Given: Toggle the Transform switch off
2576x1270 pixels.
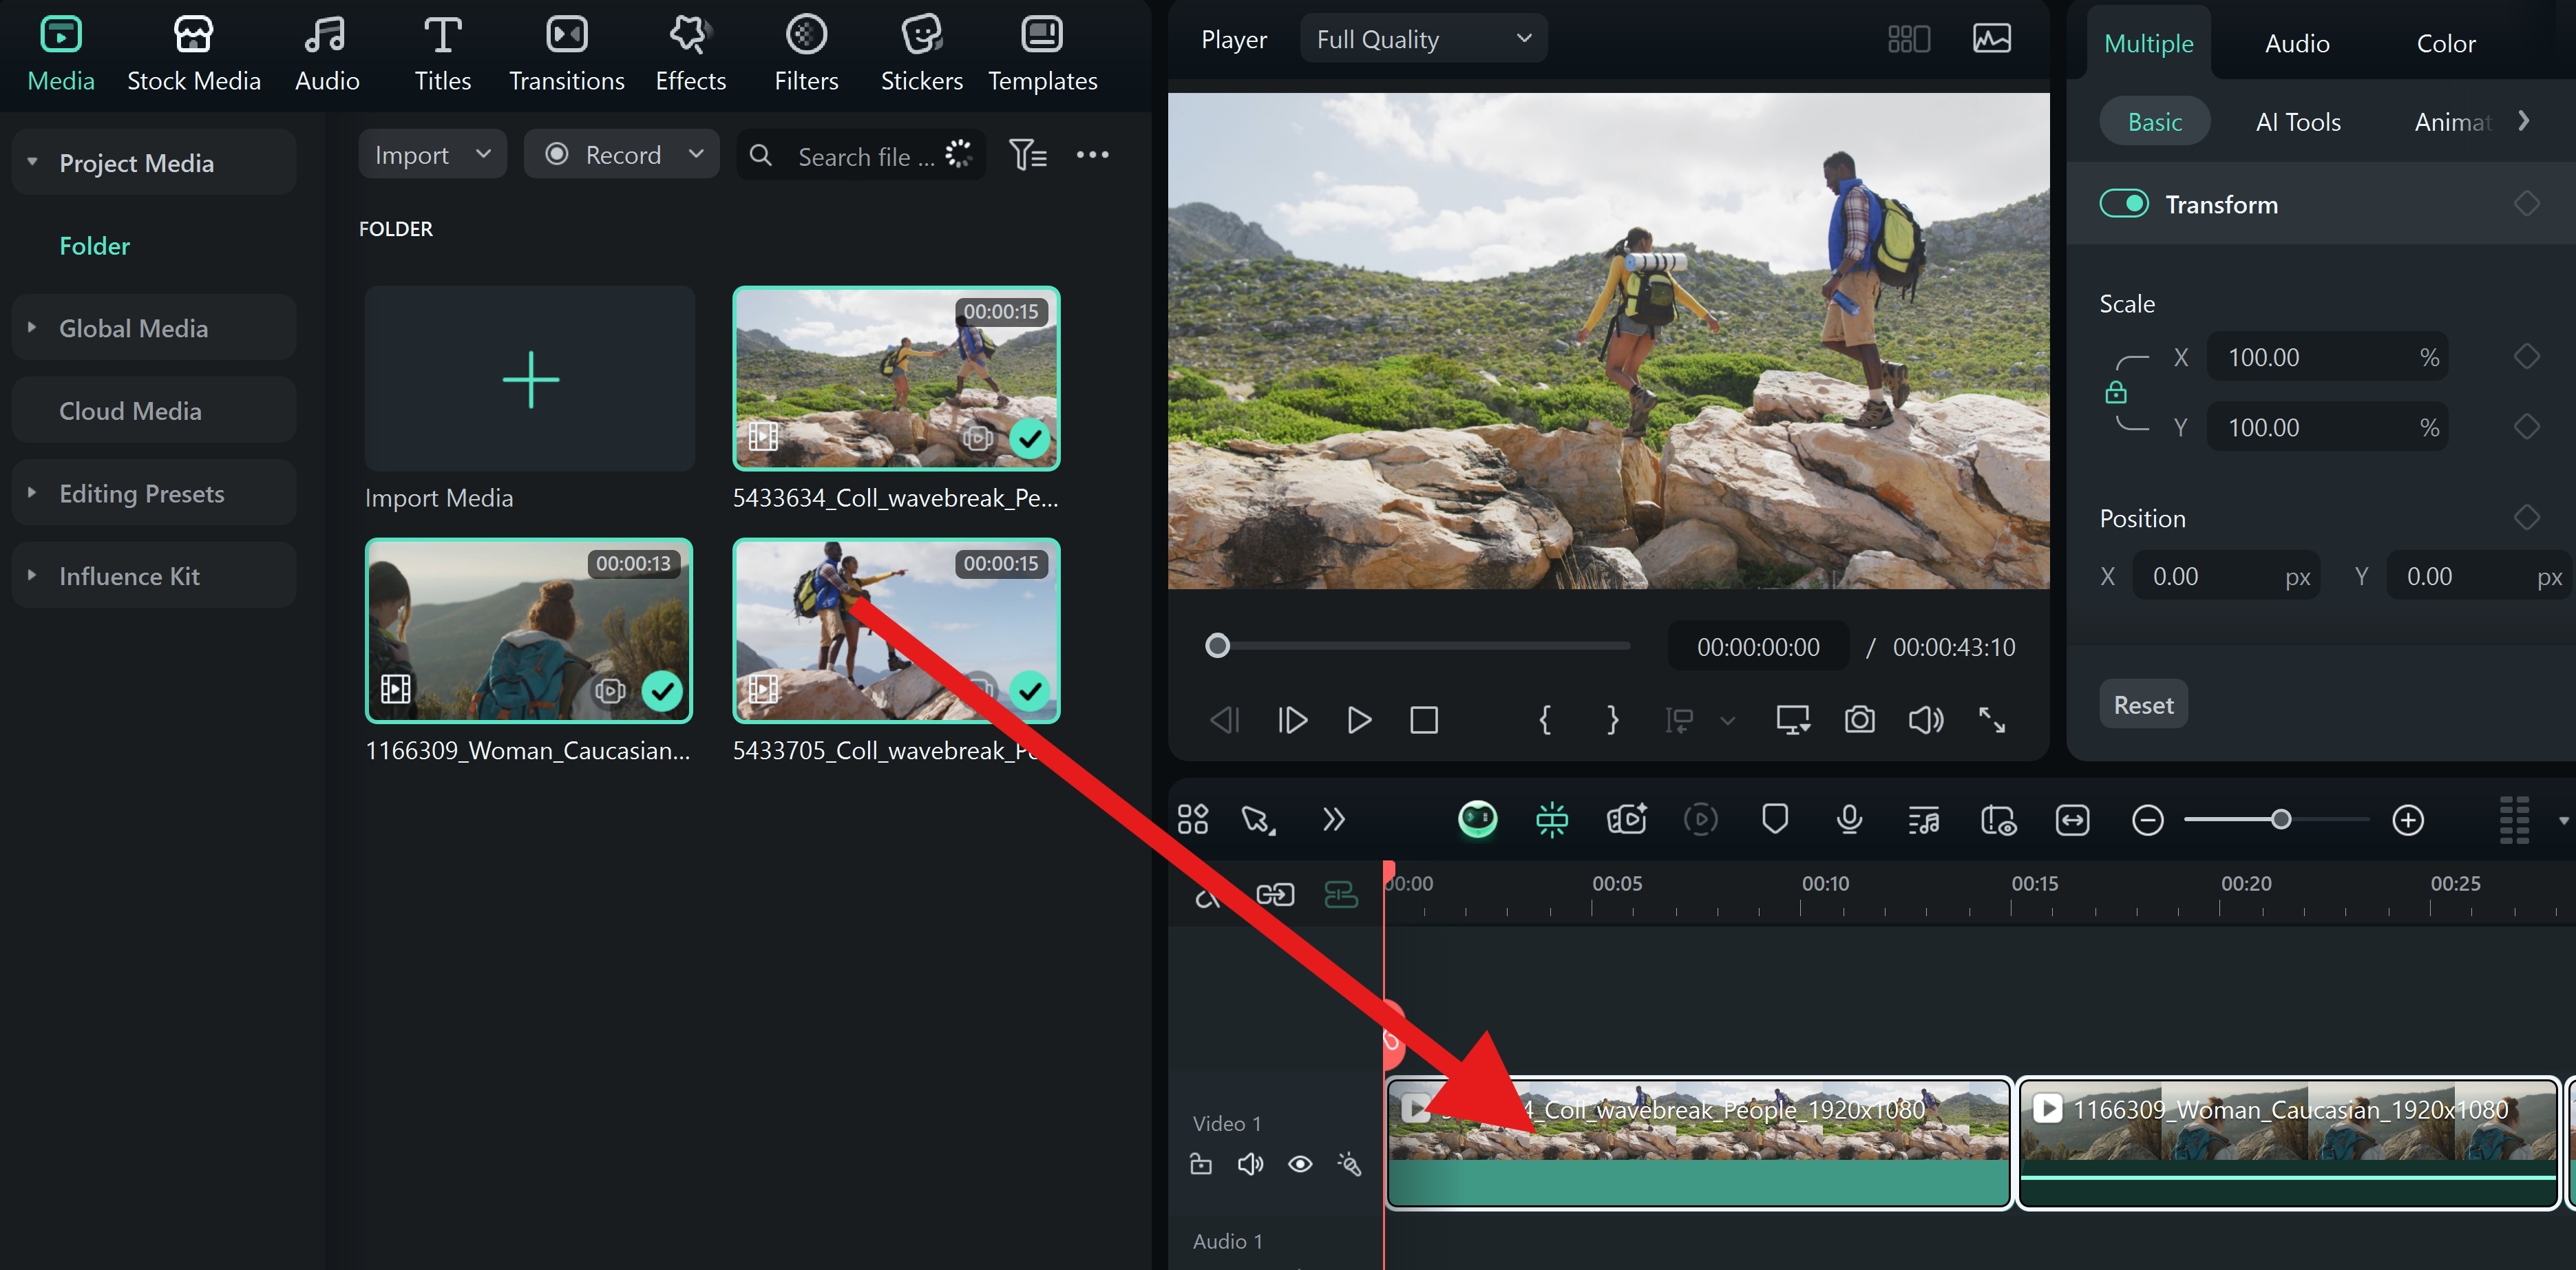Looking at the screenshot, I should (2123, 204).
